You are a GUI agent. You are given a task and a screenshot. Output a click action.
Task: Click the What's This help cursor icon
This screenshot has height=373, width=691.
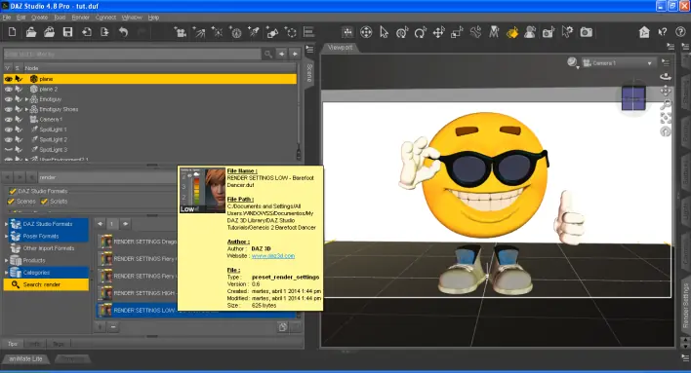coord(663,32)
